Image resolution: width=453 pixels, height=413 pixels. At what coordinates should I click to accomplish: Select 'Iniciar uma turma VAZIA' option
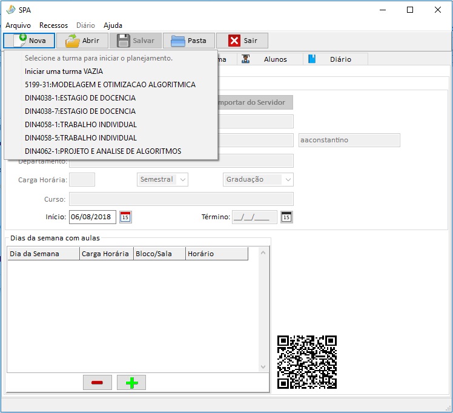click(x=64, y=71)
